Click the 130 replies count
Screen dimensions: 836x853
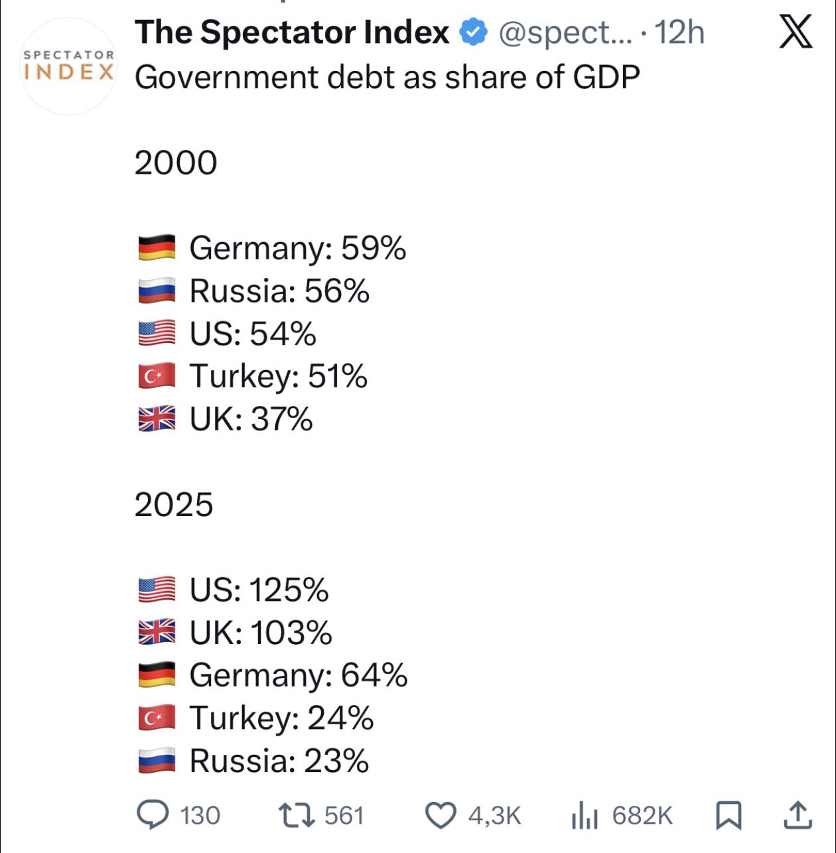[200, 815]
